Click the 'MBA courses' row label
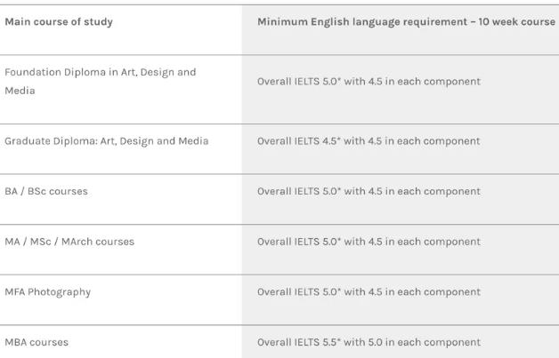The width and height of the screenshot is (559, 358). click(36, 342)
